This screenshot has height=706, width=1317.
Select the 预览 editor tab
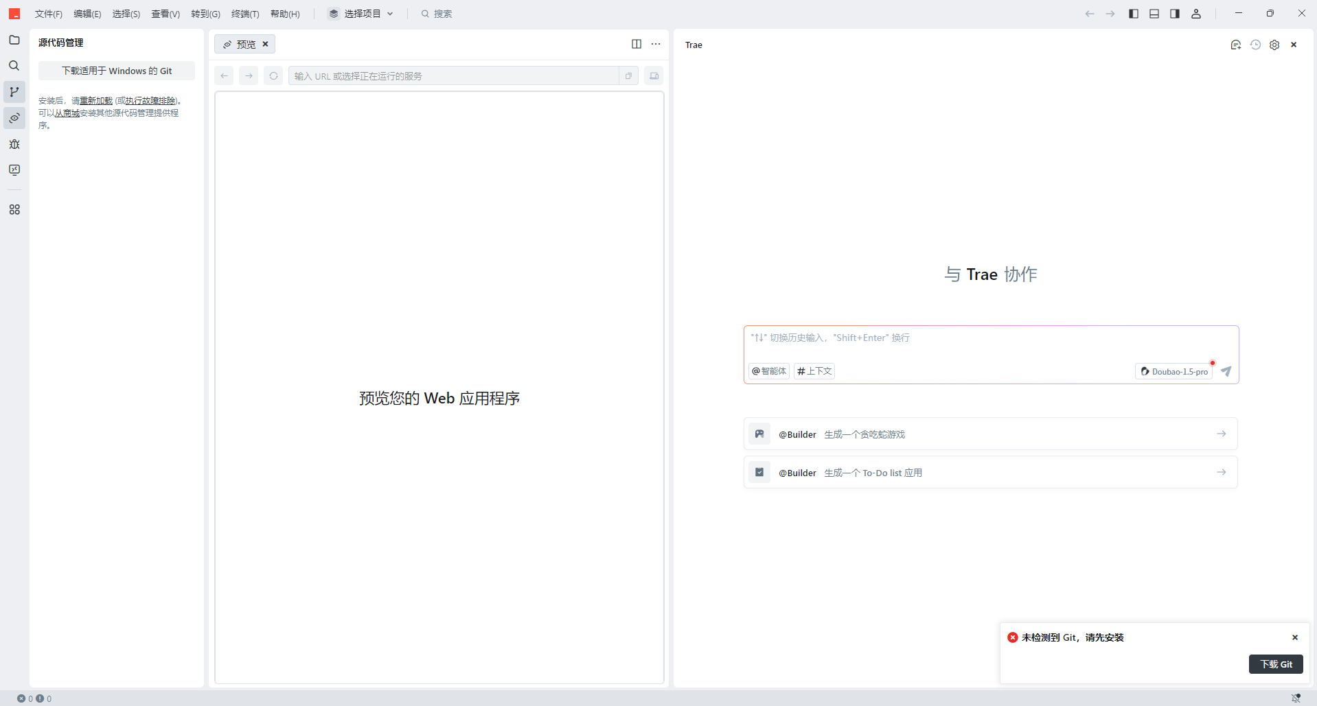click(x=245, y=44)
